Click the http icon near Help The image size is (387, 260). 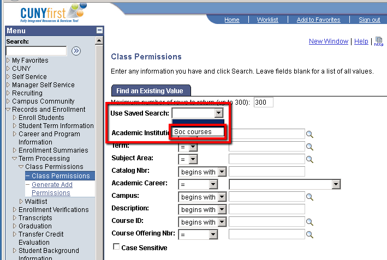[379, 41]
